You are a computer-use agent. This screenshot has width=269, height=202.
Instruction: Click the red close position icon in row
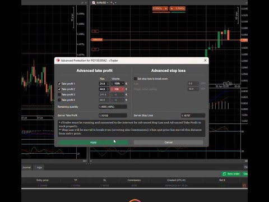coord(244,185)
